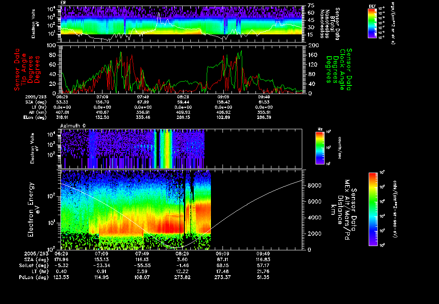Click altitude value 409.92
The image size is (439, 304).
coord(183,112)
